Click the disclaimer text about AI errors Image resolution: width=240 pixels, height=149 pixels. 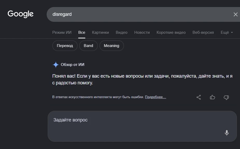pyautogui.click(x=98, y=97)
